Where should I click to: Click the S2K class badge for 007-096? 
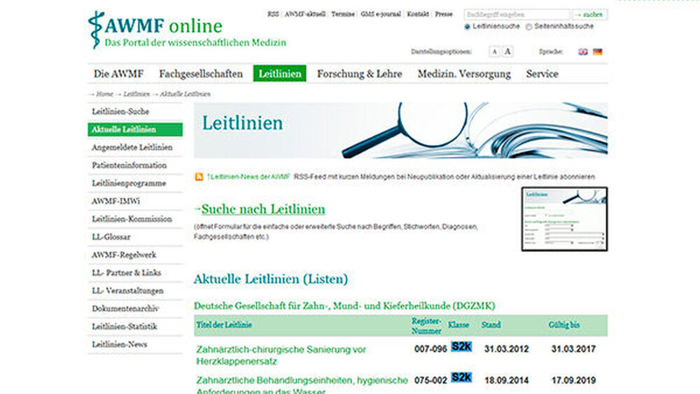pos(461,346)
